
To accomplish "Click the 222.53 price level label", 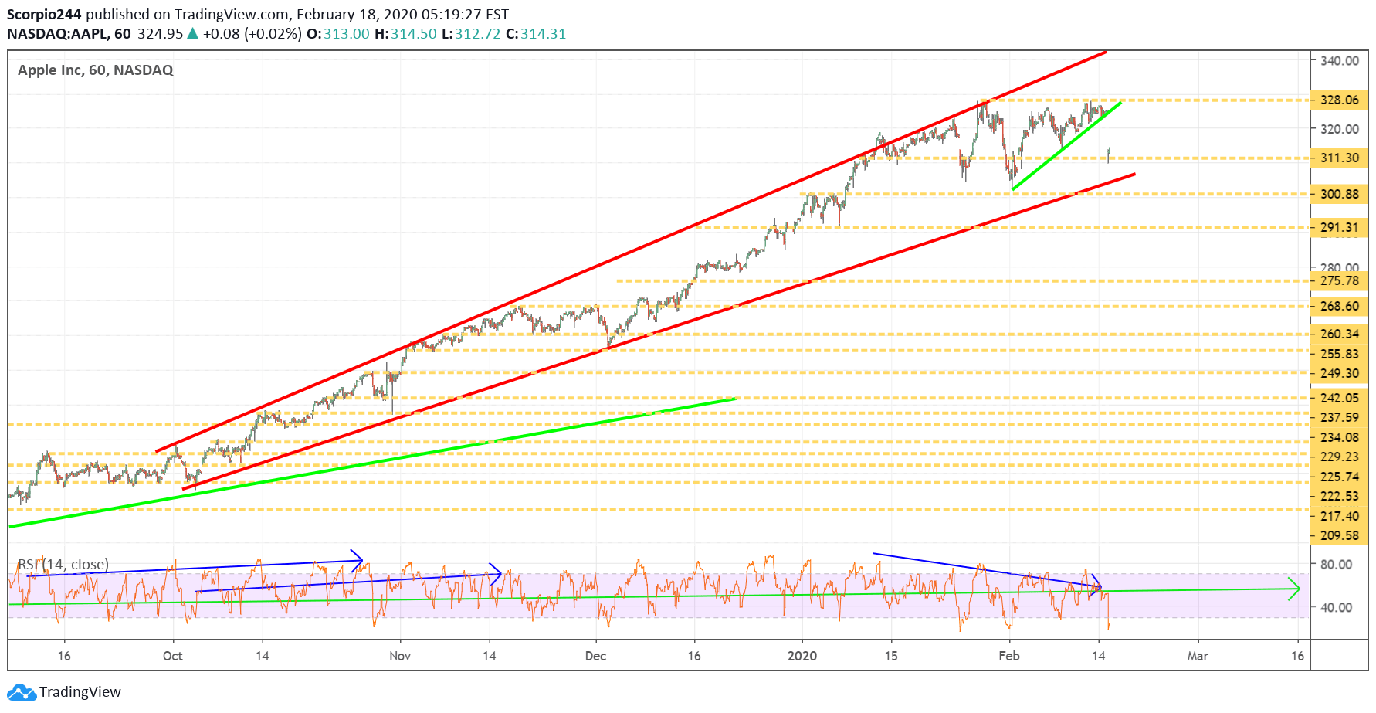I will click(1339, 496).
